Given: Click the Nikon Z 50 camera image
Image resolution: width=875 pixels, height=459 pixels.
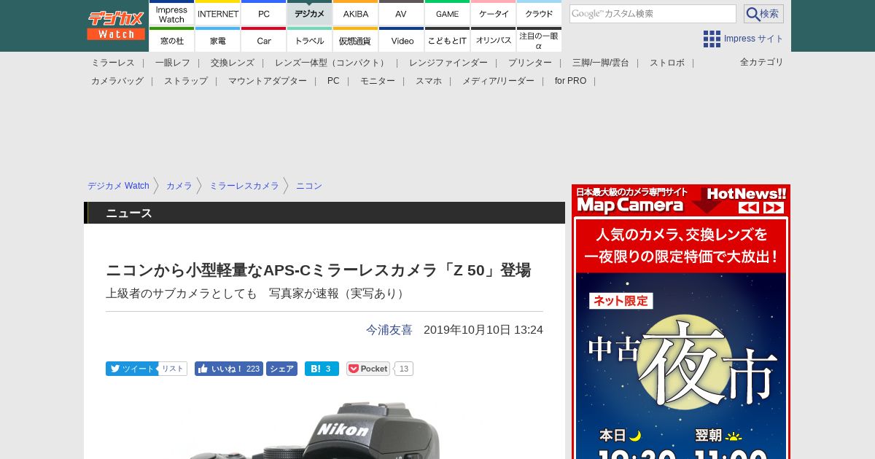Looking at the screenshot, I should (x=314, y=430).
